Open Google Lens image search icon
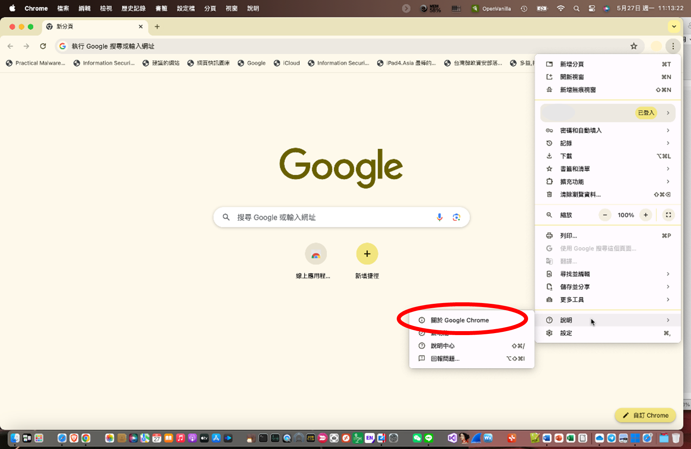The image size is (691, 449). [x=456, y=217]
